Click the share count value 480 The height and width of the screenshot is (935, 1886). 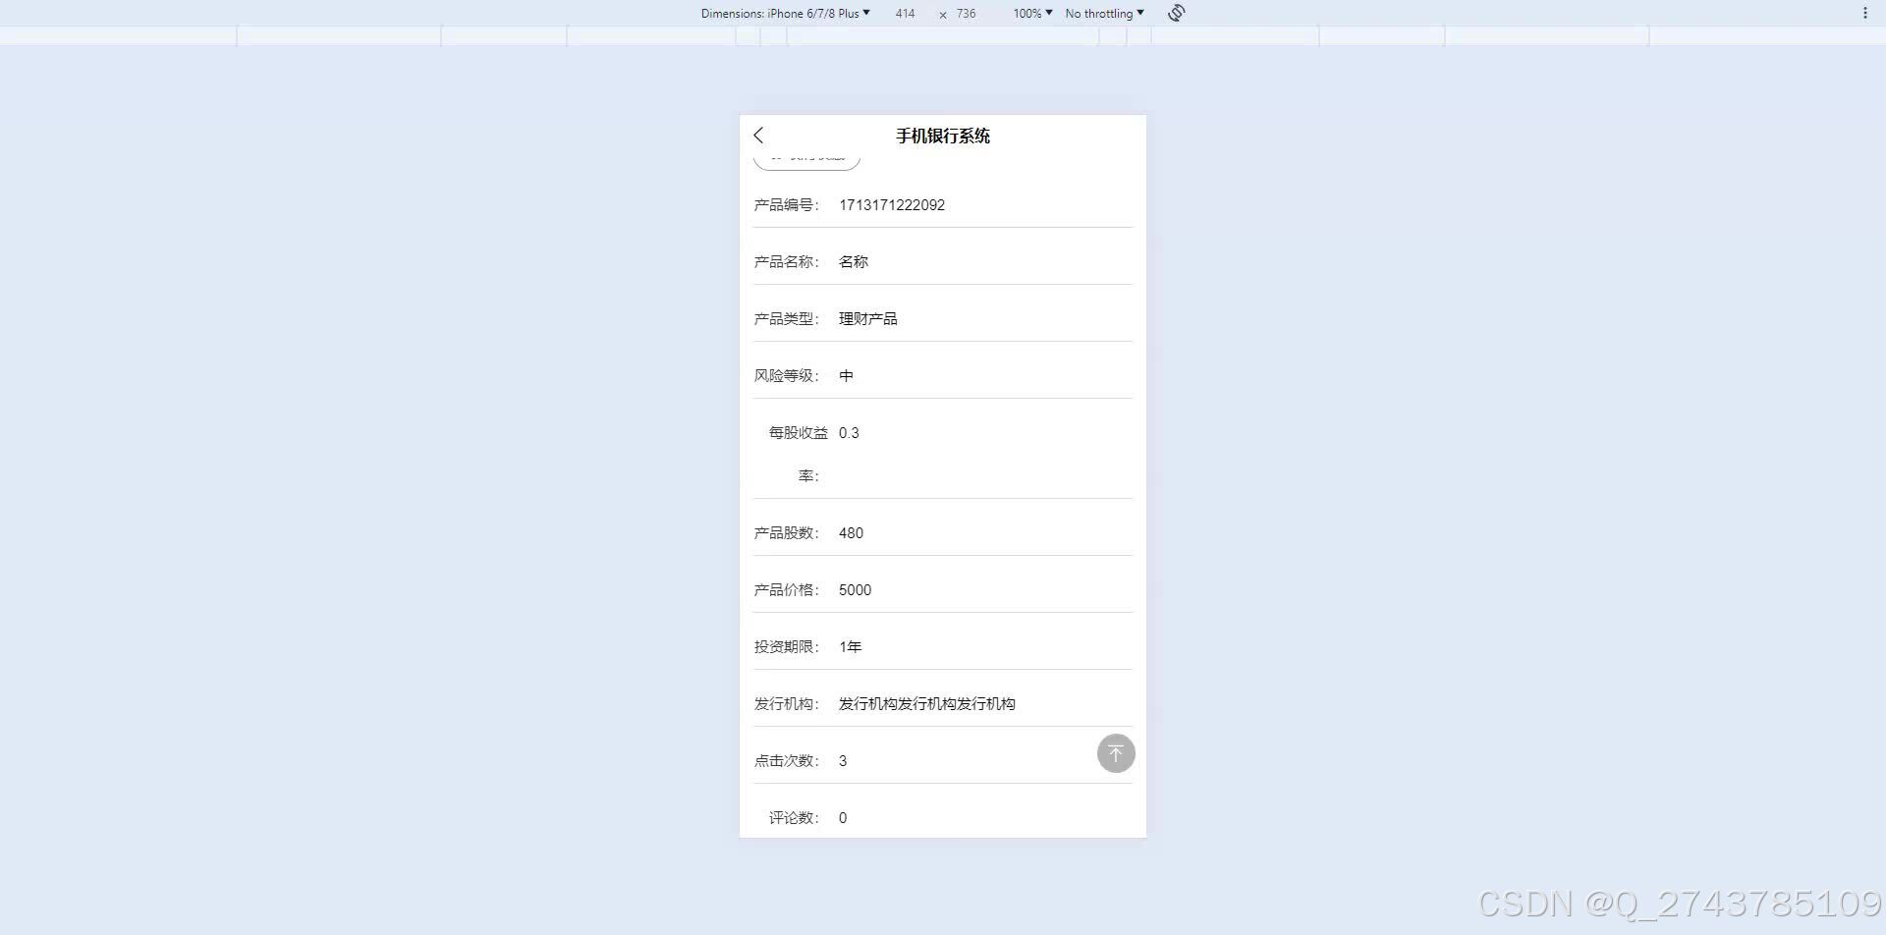tap(851, 533)
